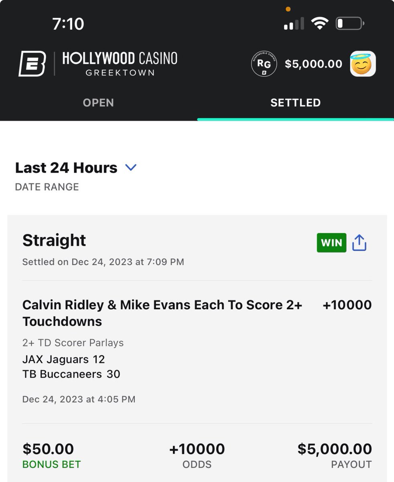The image size is (394, 482).
Task: Open the halo emoji profile avatar
Action: point(363,64)
